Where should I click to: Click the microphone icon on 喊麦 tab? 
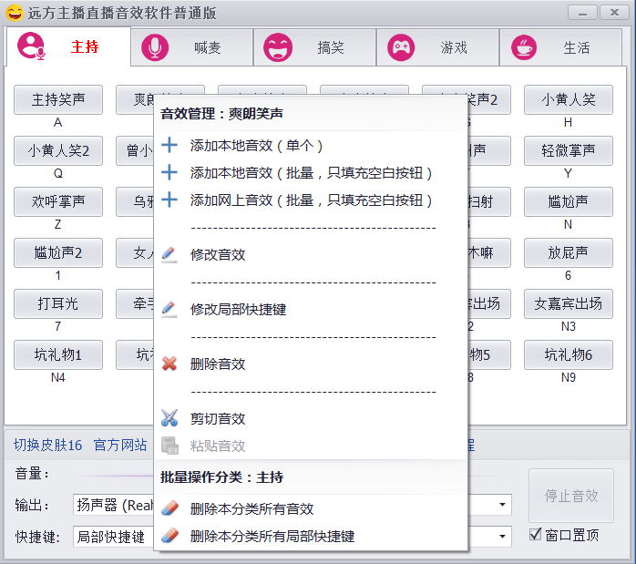155,47
